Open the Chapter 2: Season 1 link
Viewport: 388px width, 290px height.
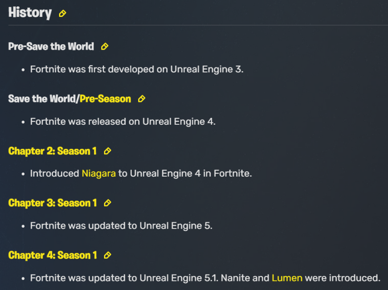pos(52,151)
